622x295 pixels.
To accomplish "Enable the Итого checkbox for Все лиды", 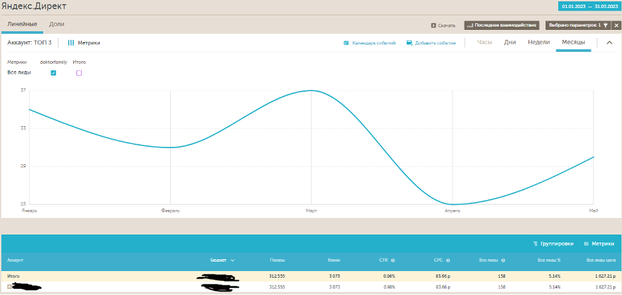I will pyautogui.click(x=79, y=72).
